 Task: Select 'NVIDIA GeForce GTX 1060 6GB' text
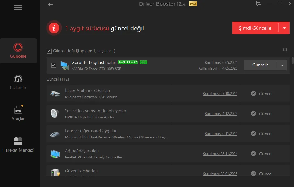coord(96,69)
